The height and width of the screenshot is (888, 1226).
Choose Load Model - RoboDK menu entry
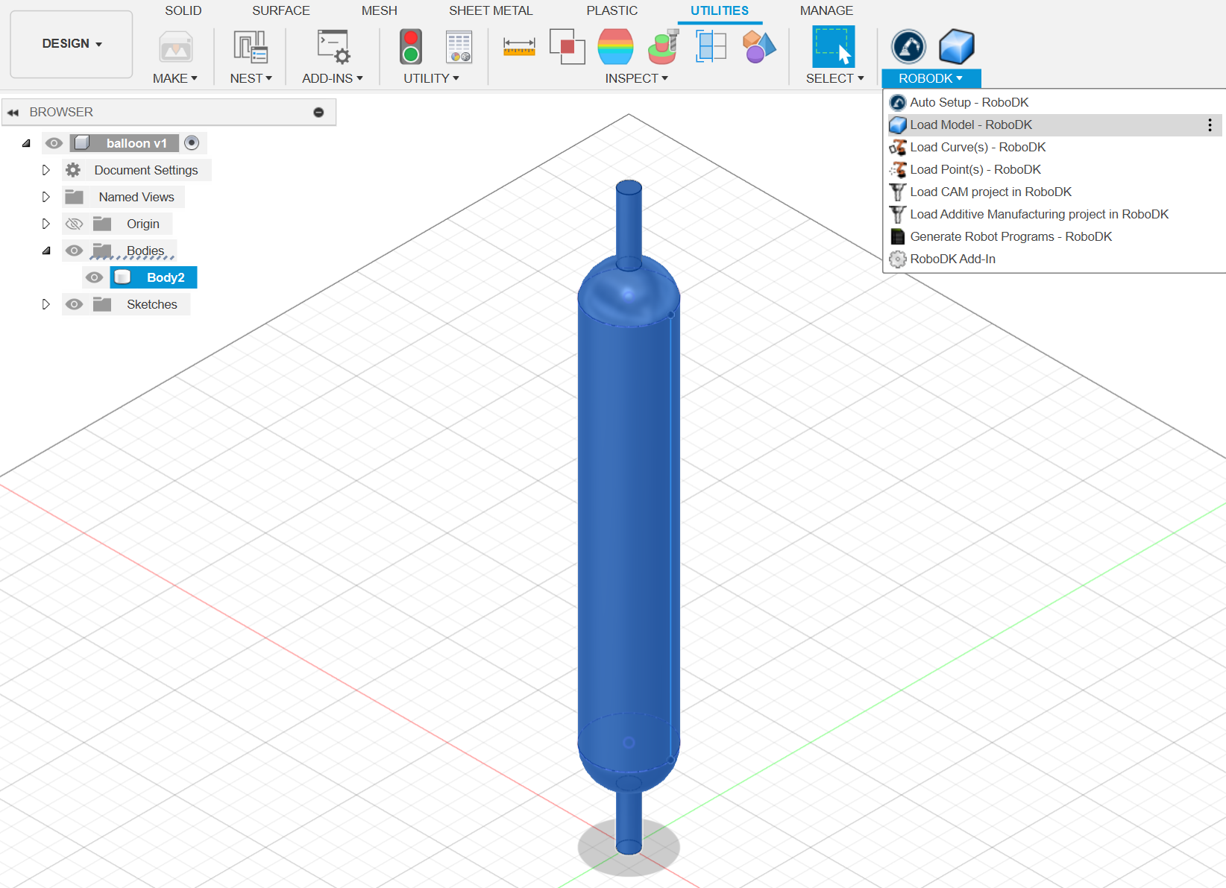pyautogui.click(x=1054, y=125)
